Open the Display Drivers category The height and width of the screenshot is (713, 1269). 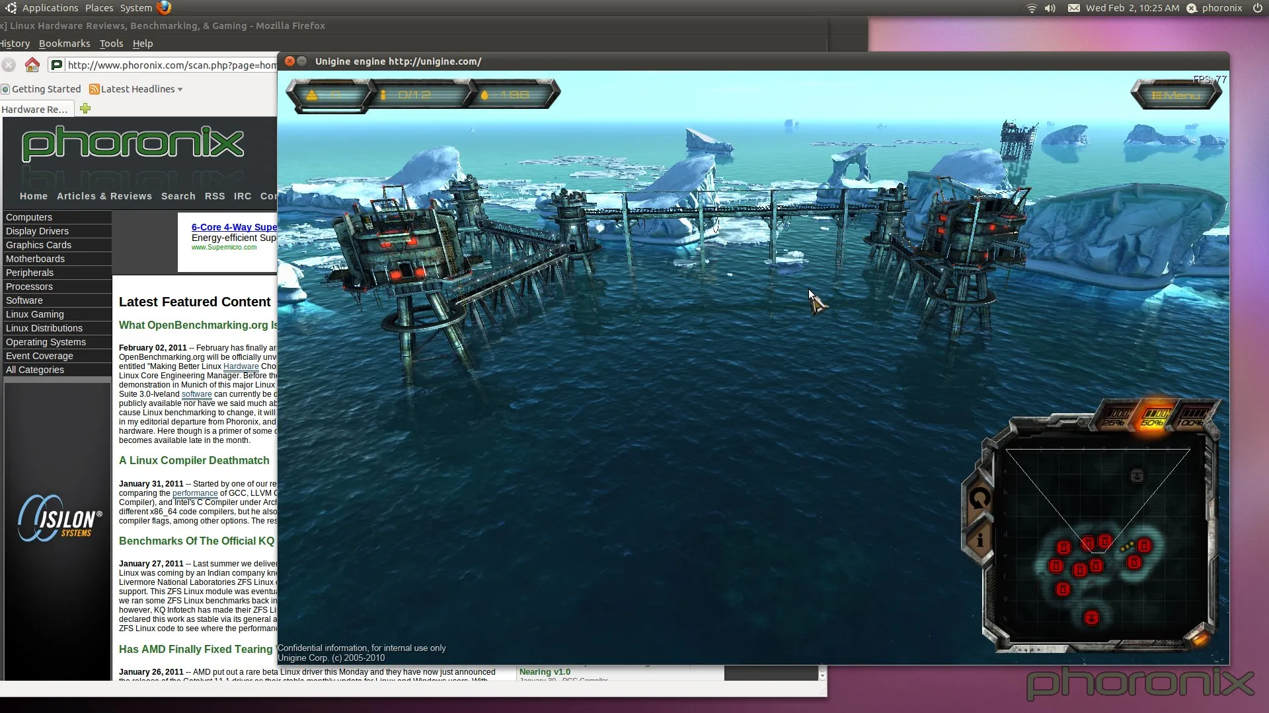pyautogui.click(x=58, y=231)
